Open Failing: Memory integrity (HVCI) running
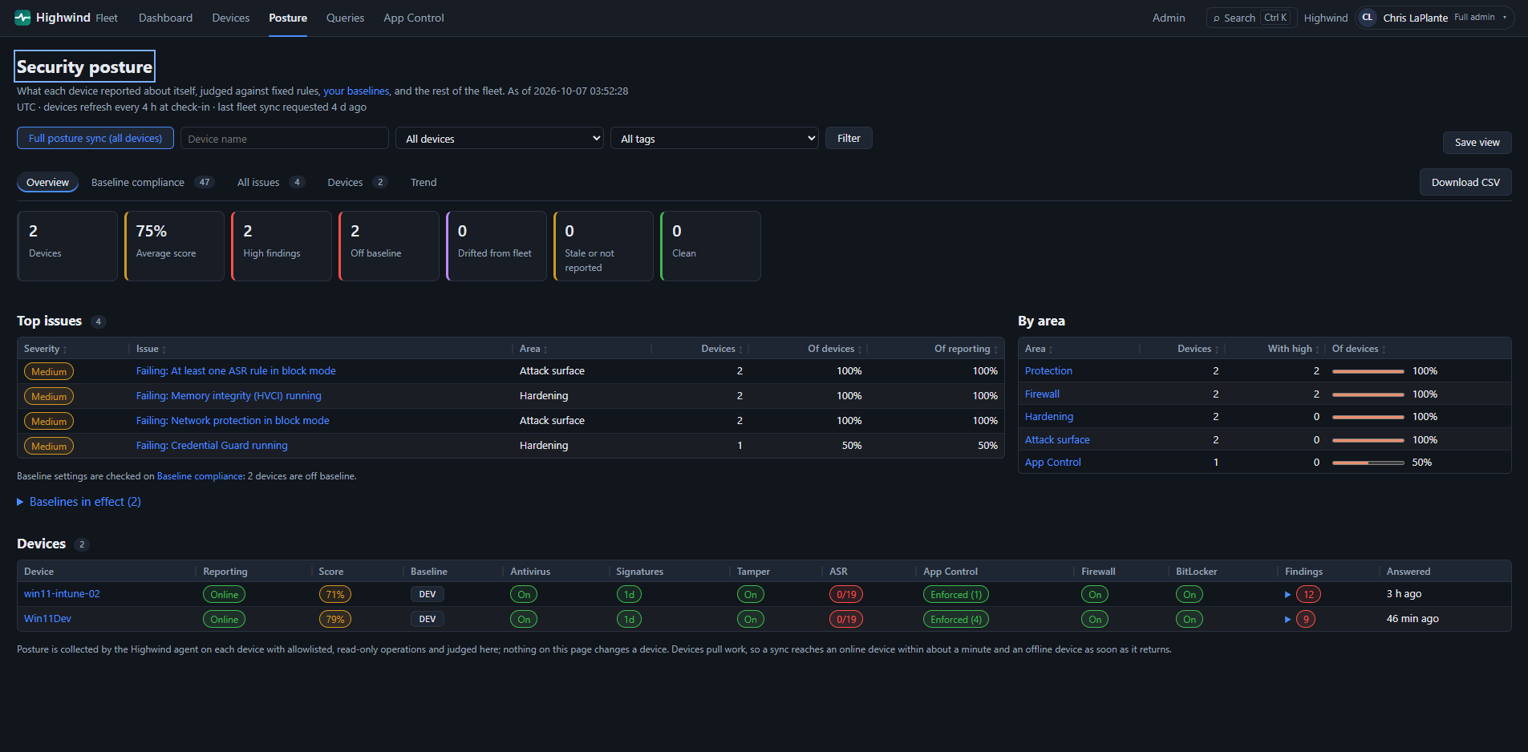The width and height of the screenshot is (1528, 752). [229, 396]
